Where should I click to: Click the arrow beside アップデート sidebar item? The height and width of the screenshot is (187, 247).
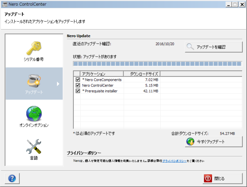[x=58, y=84]
